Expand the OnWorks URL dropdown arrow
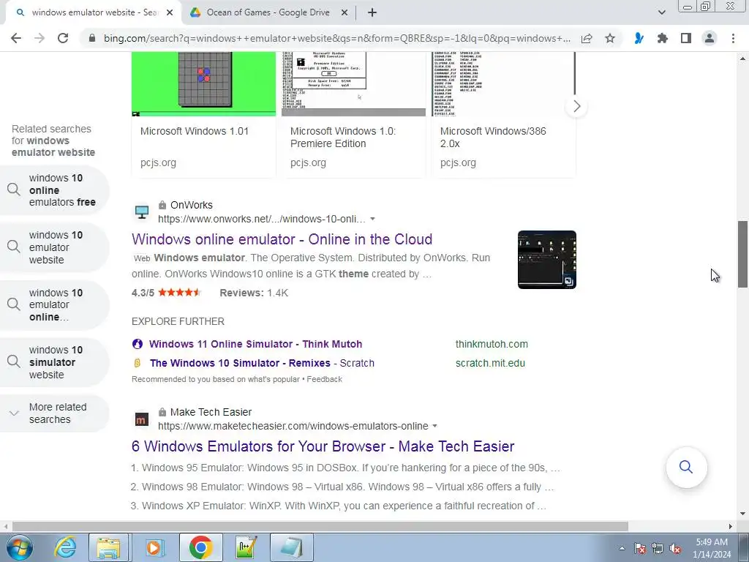 click(372, 219)
